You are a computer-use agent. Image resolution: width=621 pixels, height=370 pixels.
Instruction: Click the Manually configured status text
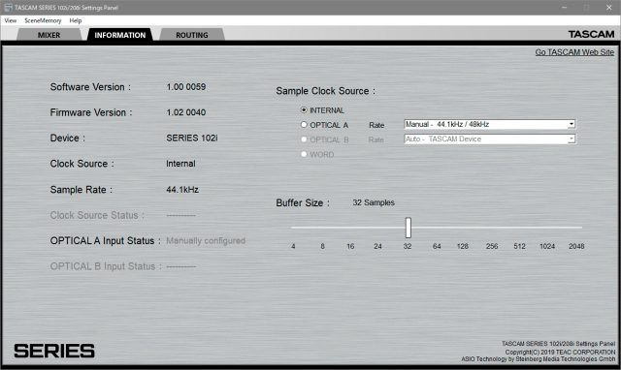tap(206, 241)
